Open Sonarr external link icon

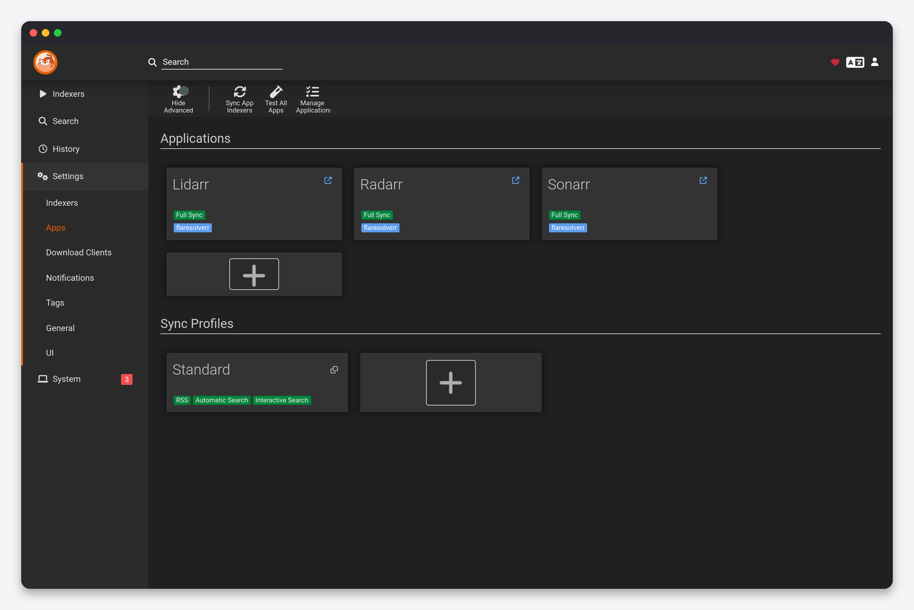click(703, 180)
